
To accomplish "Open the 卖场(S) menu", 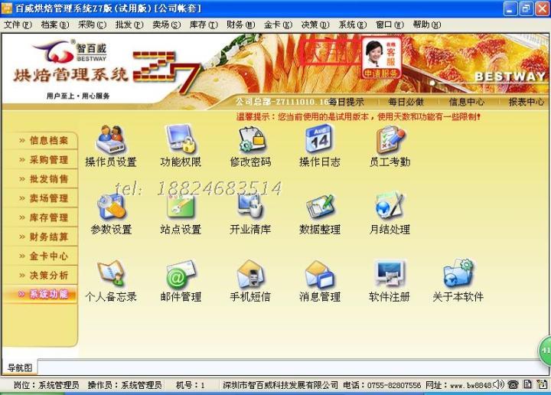I will pos(167,24).
